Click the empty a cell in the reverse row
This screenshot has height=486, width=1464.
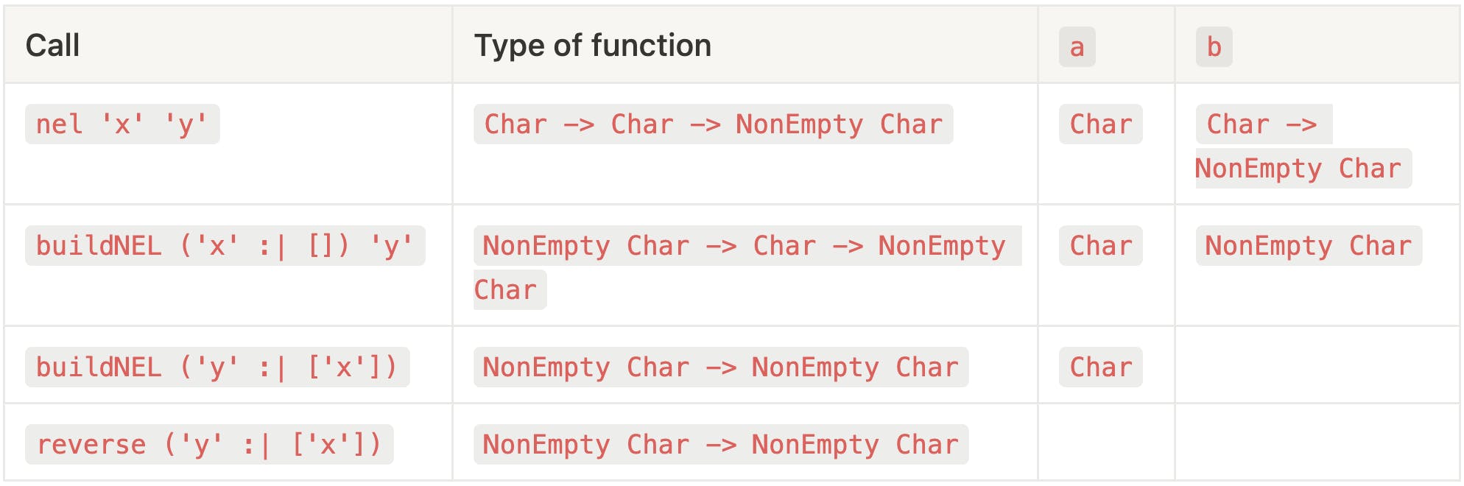(1105, 443)
